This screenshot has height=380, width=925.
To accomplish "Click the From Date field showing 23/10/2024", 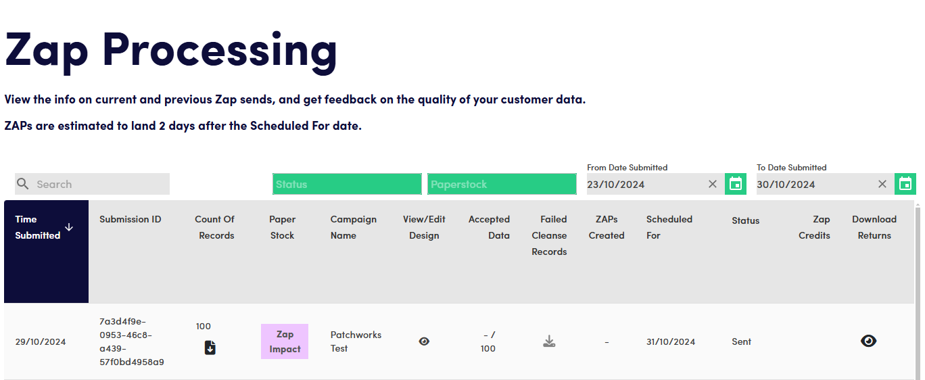I will (644, 184).
